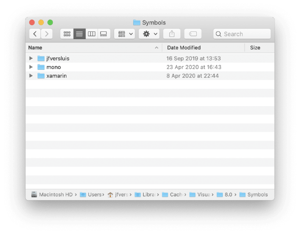Select the mono folder icon
This screenshot has width=300, height=234.
click(x=41, y=67)
